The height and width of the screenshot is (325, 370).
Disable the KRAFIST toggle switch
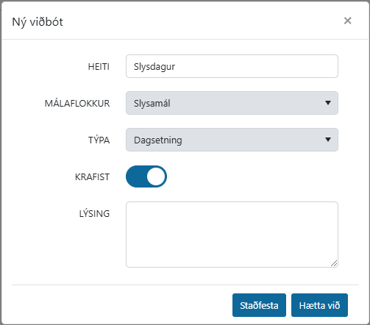click(x=146, y=176)
